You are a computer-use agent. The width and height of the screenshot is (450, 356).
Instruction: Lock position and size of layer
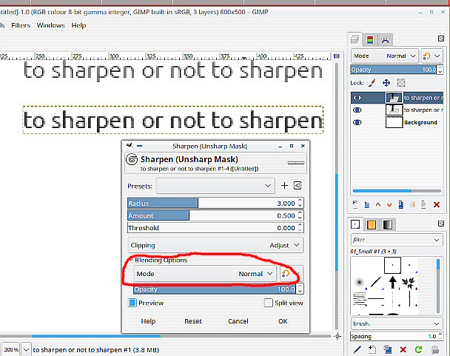pyautogui.click(x=386, y=83)
